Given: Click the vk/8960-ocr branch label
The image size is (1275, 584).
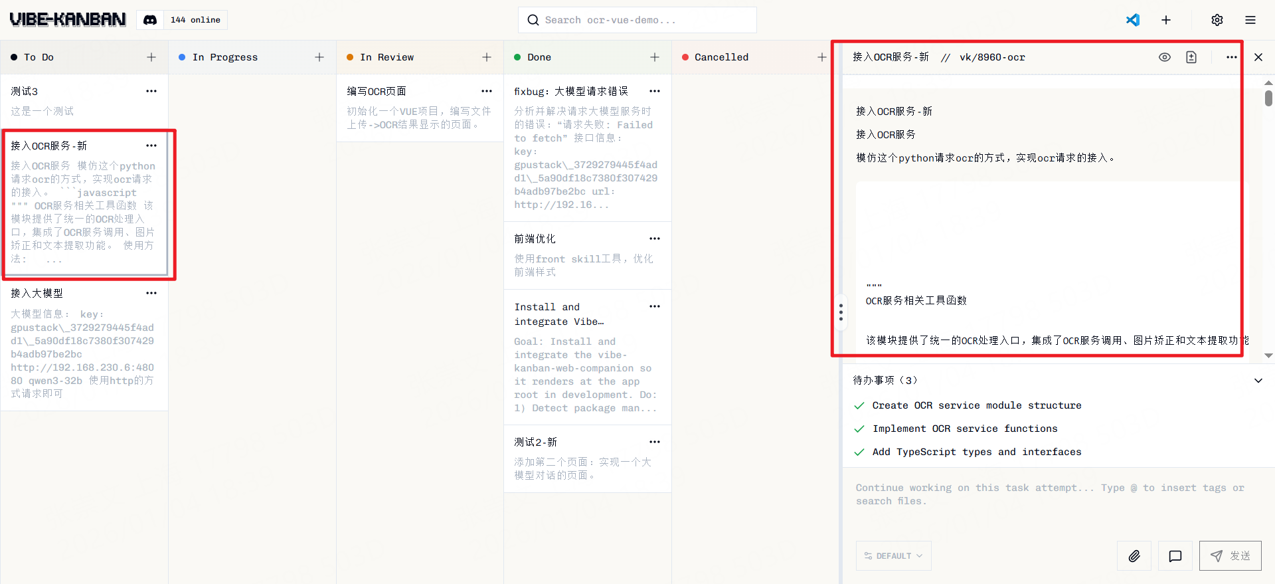Looking at the screenshot, I should coord(992,57).
